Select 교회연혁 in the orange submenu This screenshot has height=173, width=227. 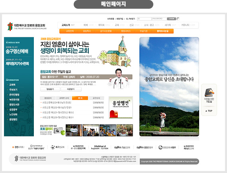coord(70,31)
